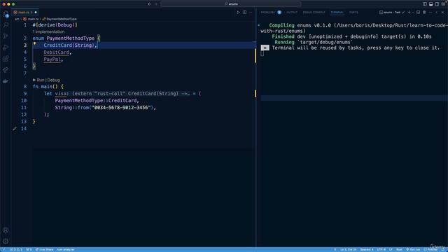Viewport: 448px width, 252px height.
Task: Split the terminal panel
Action: 419,13
